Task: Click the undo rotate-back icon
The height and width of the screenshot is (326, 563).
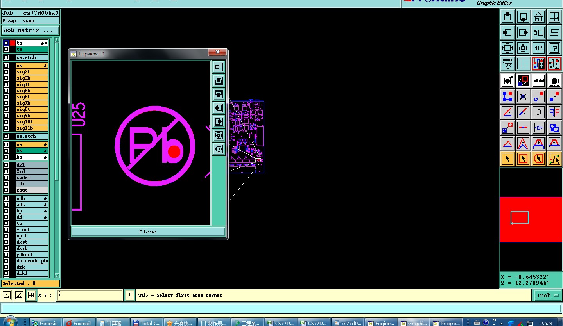Action: [x=539, y=32]
